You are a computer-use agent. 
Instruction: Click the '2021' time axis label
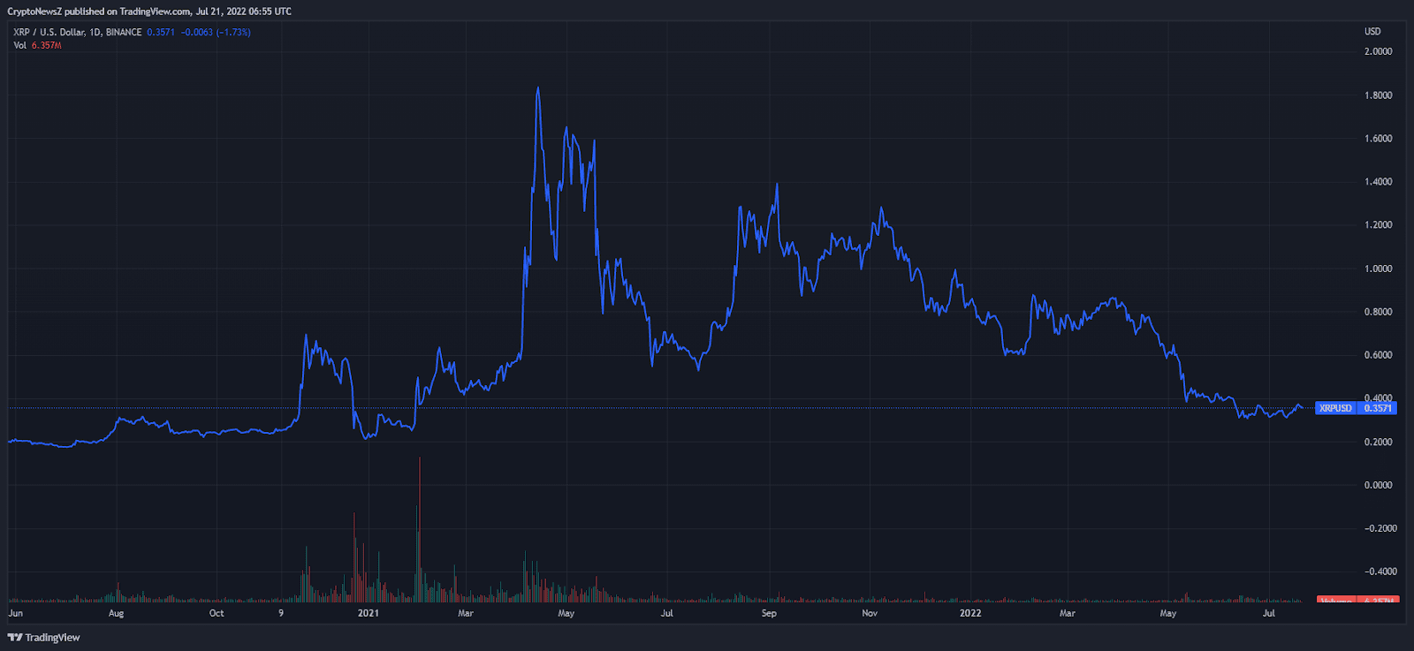click(x=368, y=613)
